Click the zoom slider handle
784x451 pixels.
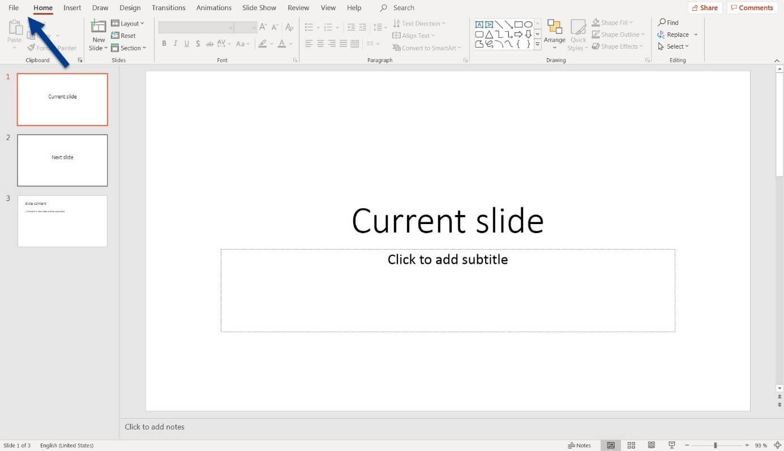pyautogui.click(x=716, y=445)
